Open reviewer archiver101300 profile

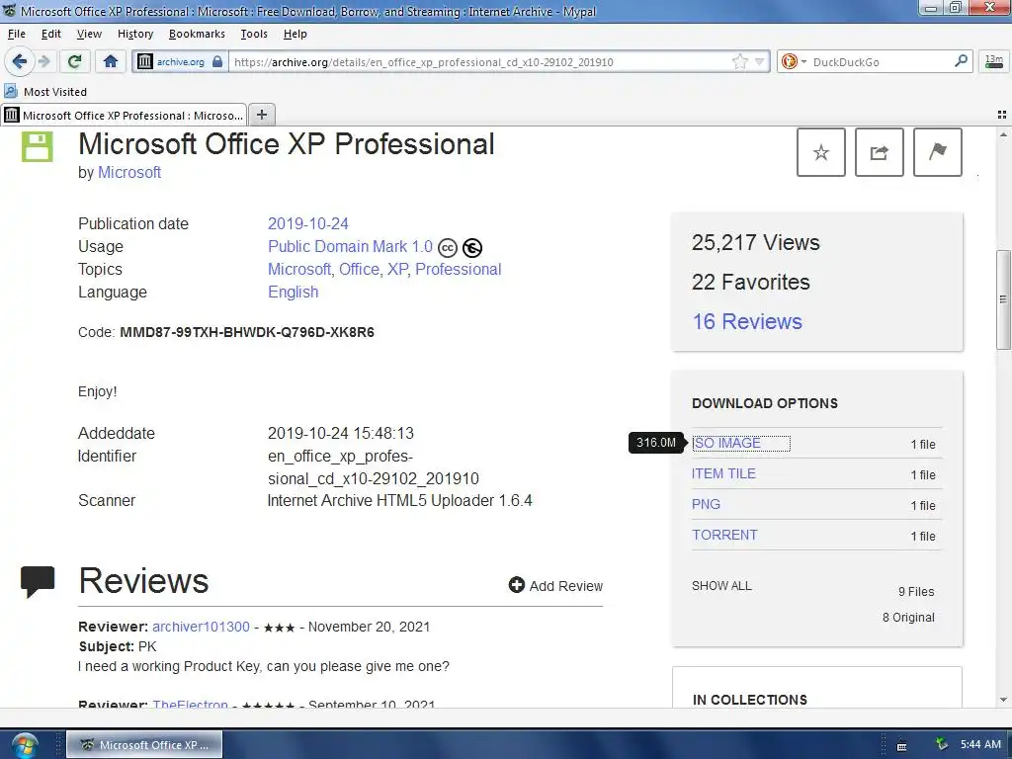[201, 627]
